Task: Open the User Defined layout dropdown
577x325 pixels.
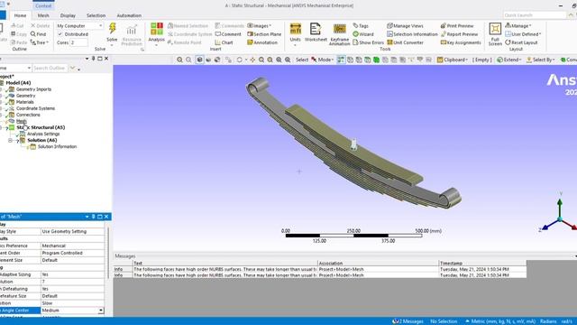Action: [523, 34]
